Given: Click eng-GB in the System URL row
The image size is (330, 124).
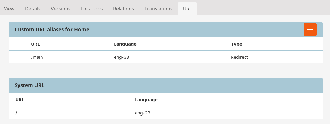Looking at the screenshot, I should tap(143, 113).
